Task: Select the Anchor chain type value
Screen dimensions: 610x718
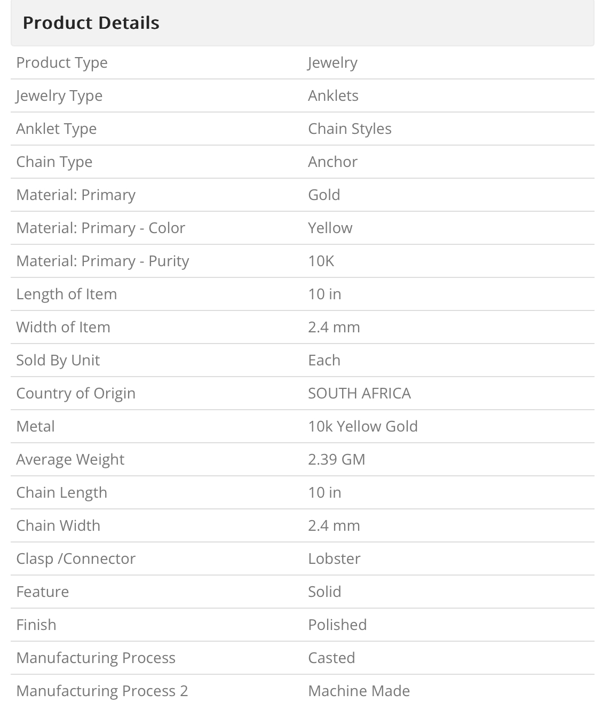Action: tap(332, 162)
